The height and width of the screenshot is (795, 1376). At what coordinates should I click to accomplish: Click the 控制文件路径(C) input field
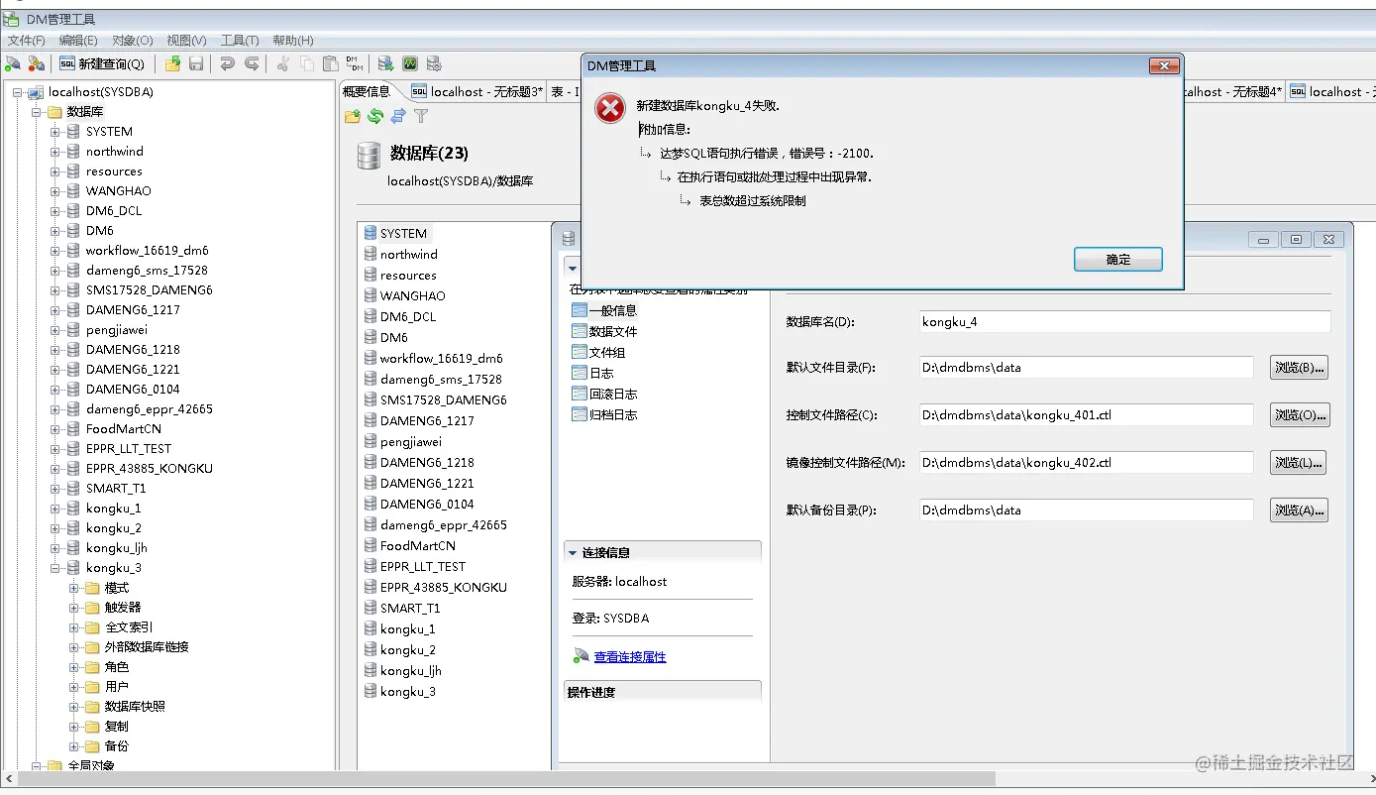pyautogui.click(x=1086, y=414)
